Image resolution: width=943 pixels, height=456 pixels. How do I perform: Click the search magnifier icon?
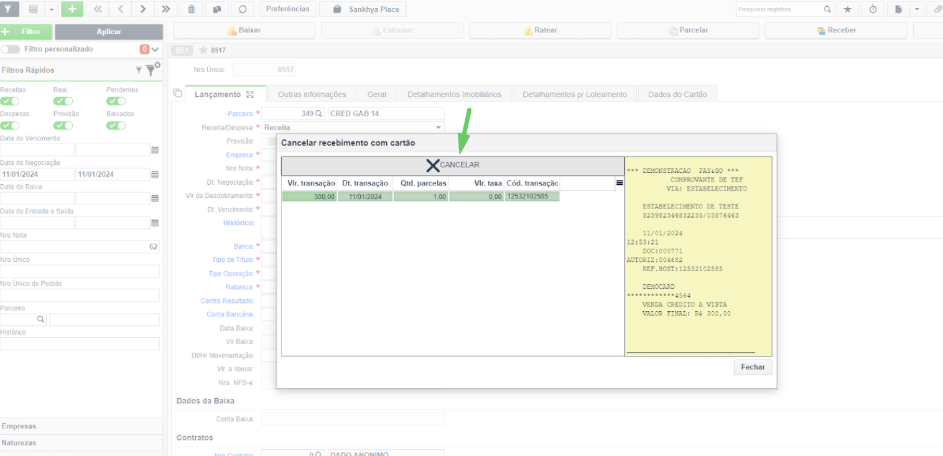(827, 9)
